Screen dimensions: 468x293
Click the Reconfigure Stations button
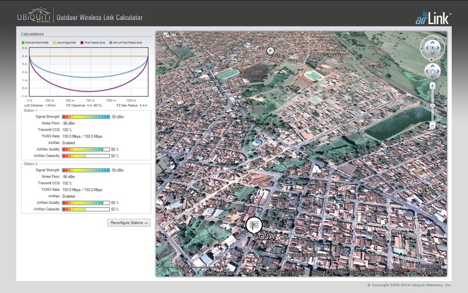pyautogui.click(x=130, y=223)
